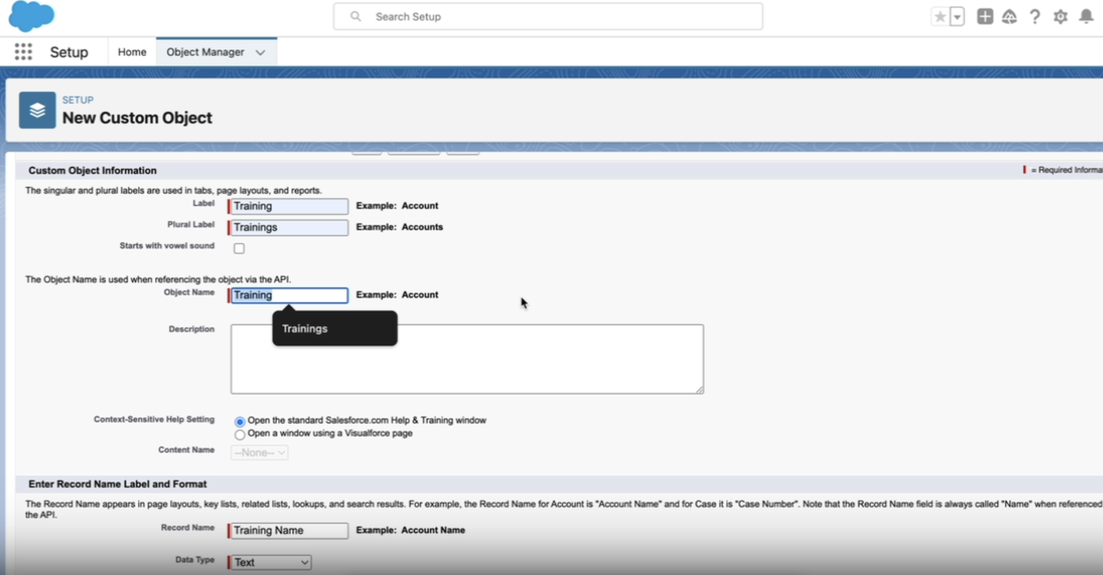1103x575 pixels.
Task: Click the Setup app name
Action: coord(69,52)
